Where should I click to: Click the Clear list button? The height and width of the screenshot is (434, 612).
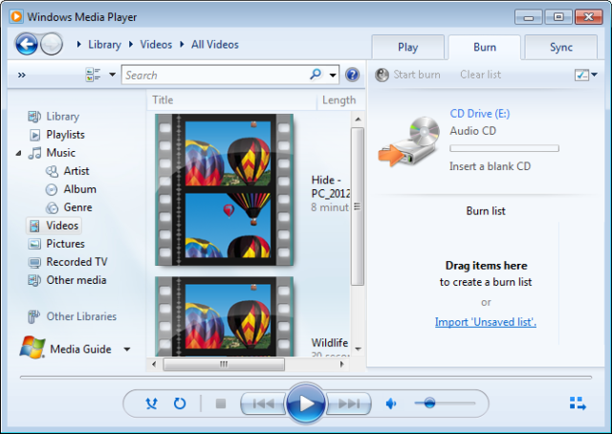480,75
